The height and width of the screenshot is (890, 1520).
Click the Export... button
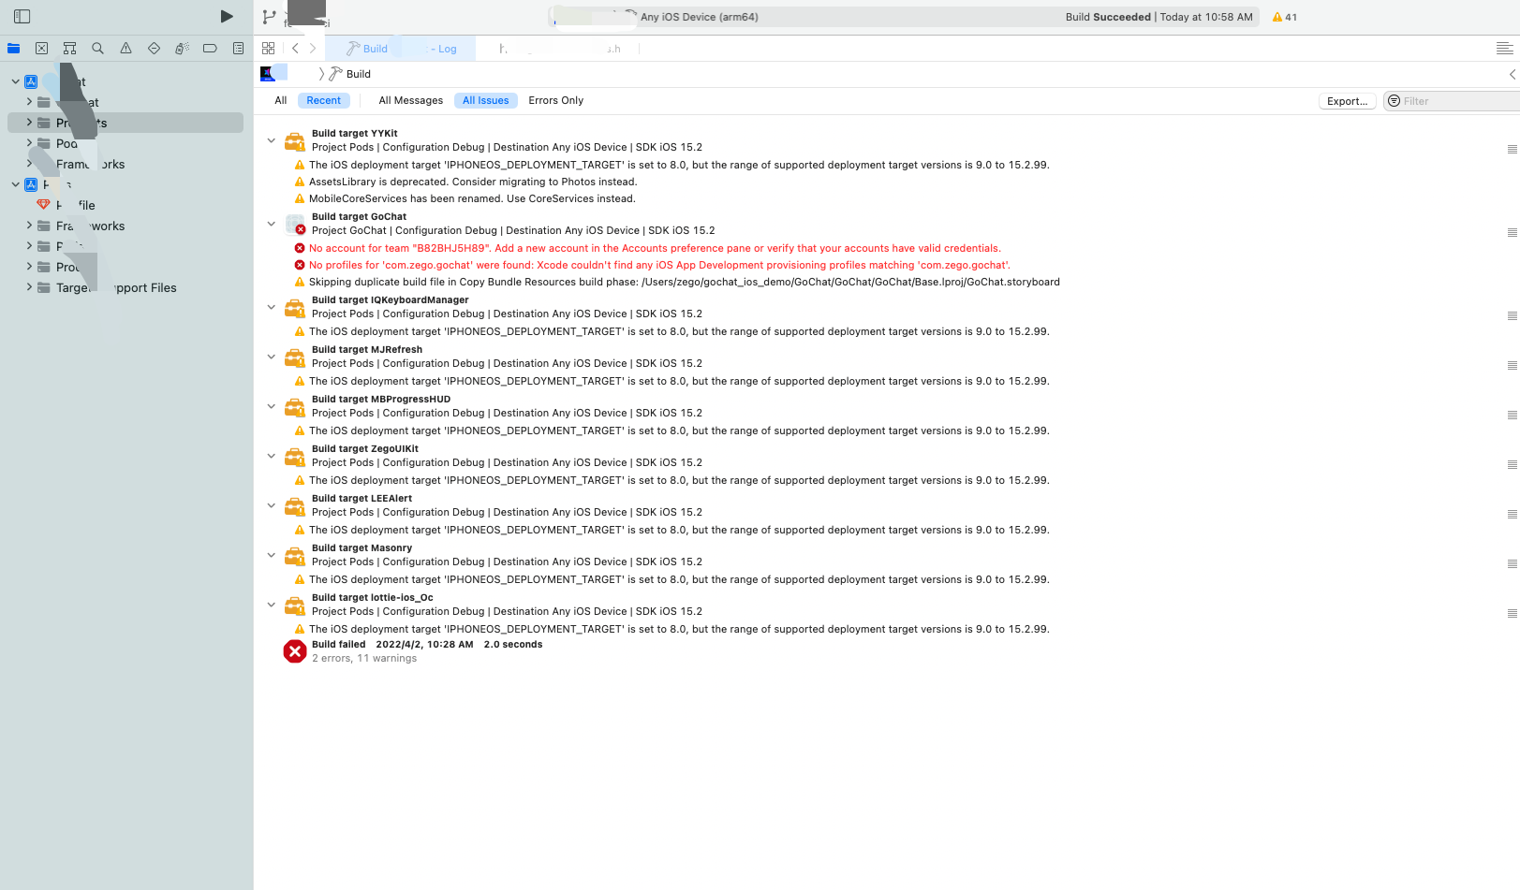tap(1347, 101)
